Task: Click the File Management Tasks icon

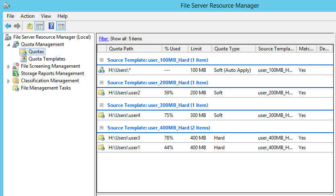Action: click(x=16, y=88)
